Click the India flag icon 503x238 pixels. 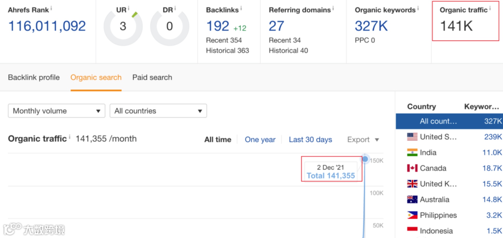pyautogui.click(x=412, y=152)
